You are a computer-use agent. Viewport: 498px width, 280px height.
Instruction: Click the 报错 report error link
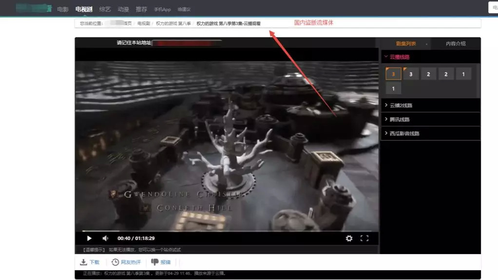[166, 262]
